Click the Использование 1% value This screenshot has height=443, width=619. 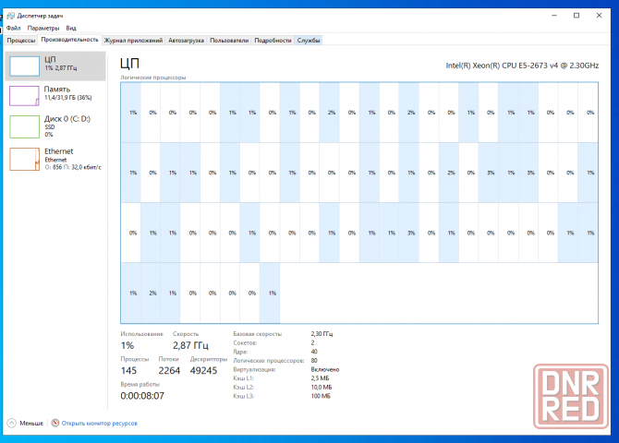pos(127,345)
